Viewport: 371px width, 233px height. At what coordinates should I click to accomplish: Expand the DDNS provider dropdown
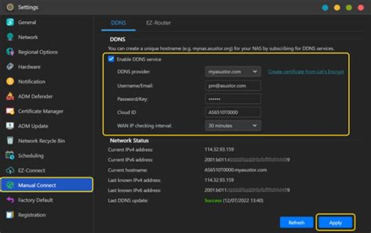pos(233,71)
